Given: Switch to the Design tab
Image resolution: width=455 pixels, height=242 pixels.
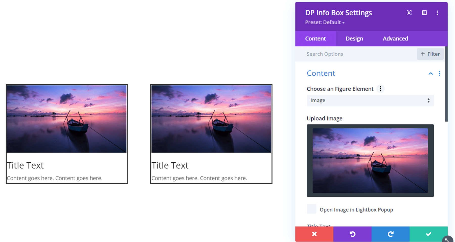Looking at the screenshot, I should tap(354, 38).
